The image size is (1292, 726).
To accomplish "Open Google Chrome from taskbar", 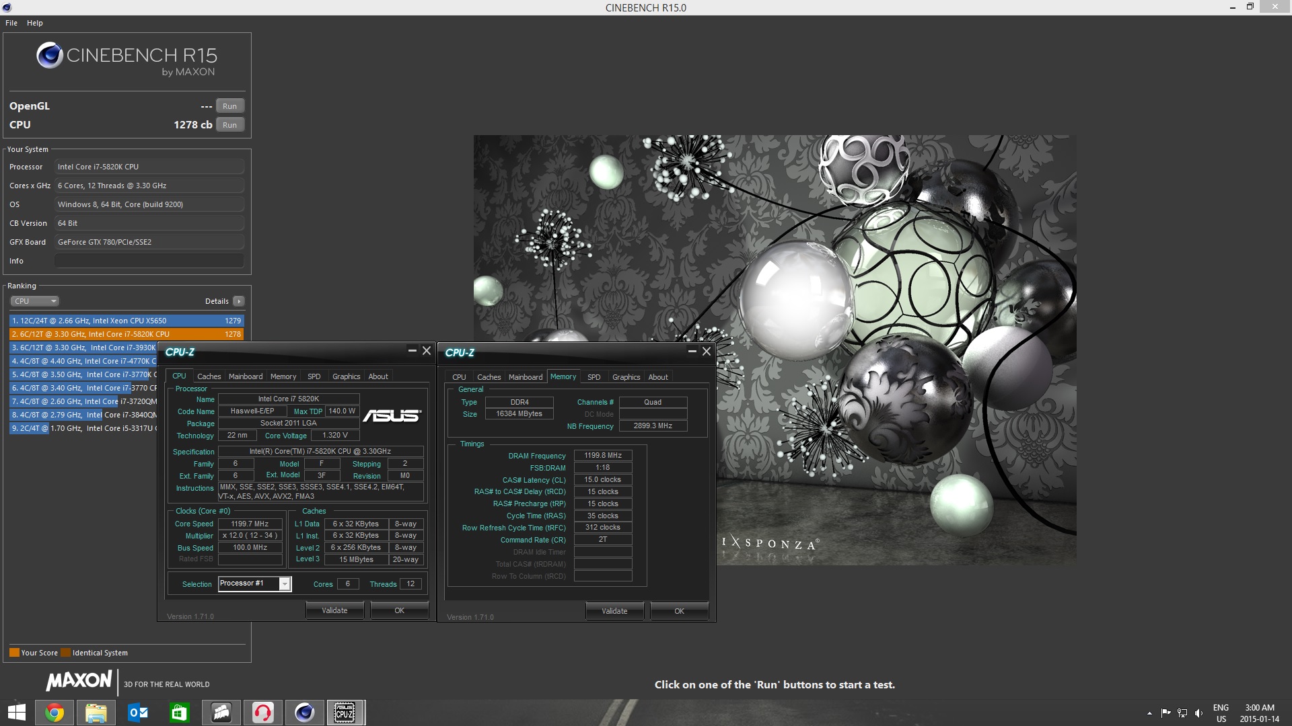I will point(55,713).
